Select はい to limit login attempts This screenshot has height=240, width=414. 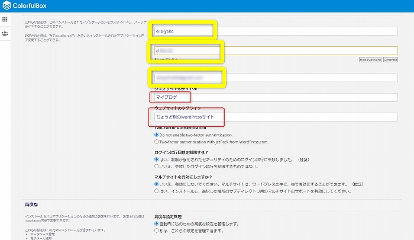pos(156,159)
